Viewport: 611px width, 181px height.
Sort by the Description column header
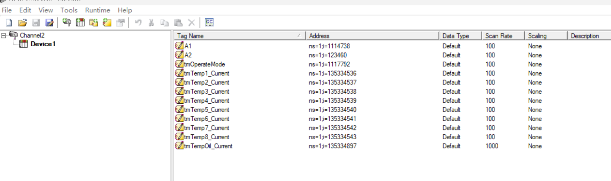[x=589, y=36]
